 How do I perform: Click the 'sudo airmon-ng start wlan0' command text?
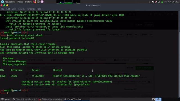25,35
